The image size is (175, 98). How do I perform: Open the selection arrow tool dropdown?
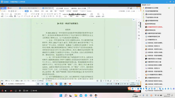[103, 15]
